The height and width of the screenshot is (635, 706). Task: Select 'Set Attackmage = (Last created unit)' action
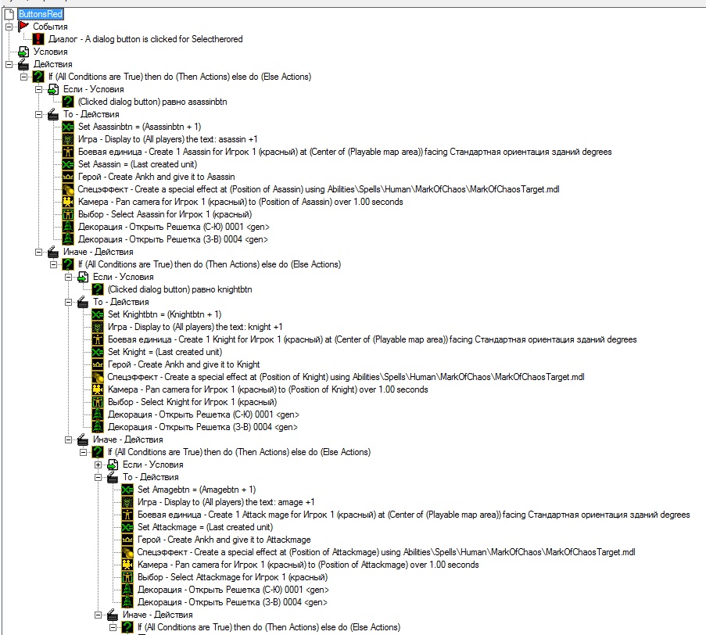205,527
